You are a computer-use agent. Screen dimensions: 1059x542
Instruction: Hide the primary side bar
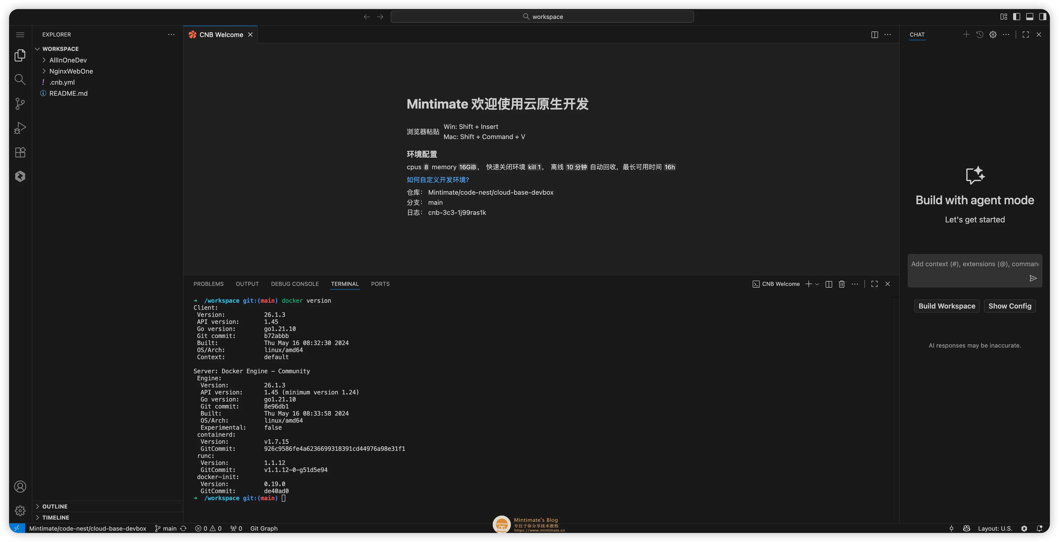click(1017, 16)
